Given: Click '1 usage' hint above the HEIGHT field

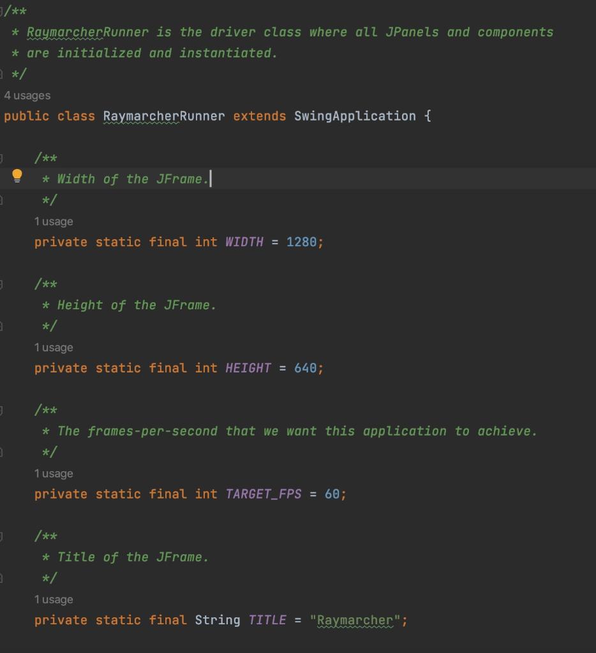Looking at the screenshot, I should coord(52,347).
